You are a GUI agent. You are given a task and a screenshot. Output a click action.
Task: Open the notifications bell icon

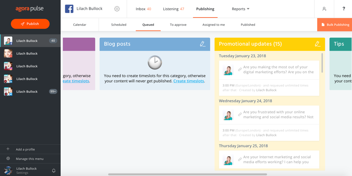(x=54, y=171)
